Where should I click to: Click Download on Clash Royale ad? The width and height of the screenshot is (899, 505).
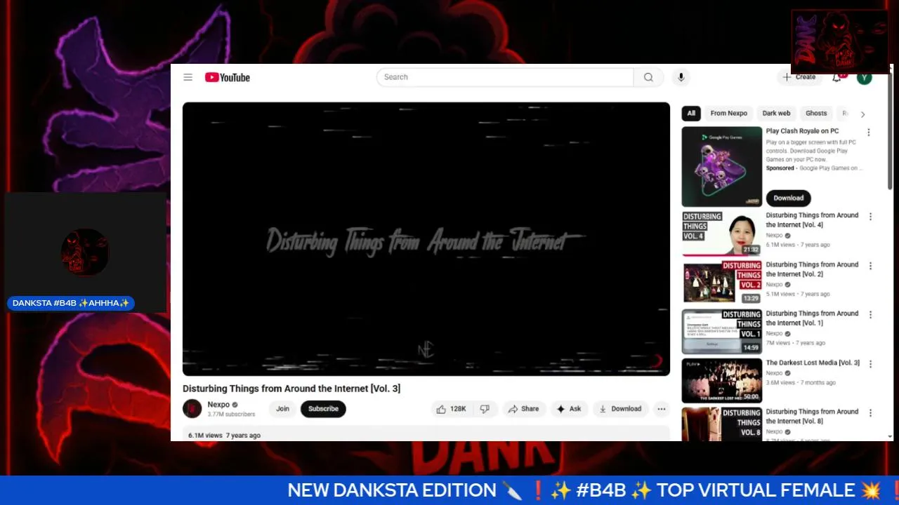point(788,198)
